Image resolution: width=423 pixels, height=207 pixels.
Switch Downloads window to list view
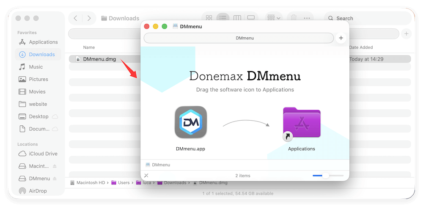[223, 18]
